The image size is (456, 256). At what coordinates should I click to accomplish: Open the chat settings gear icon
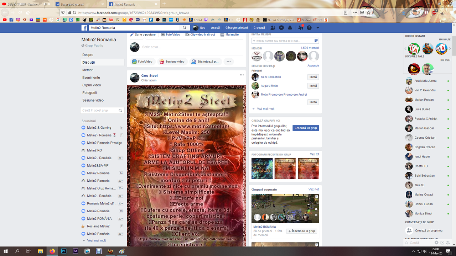click(x=436, y=242)
